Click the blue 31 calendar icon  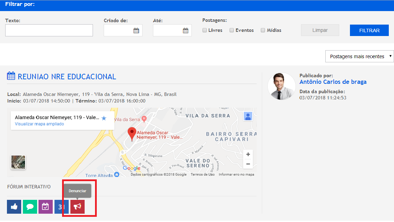coord(61,207)
